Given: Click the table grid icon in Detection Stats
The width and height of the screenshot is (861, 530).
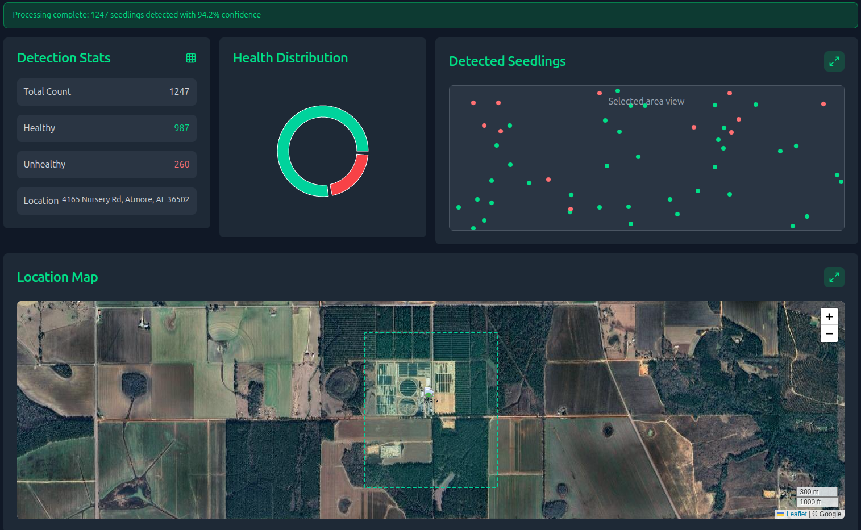Looking at the screenshot, I should [191, 58].
